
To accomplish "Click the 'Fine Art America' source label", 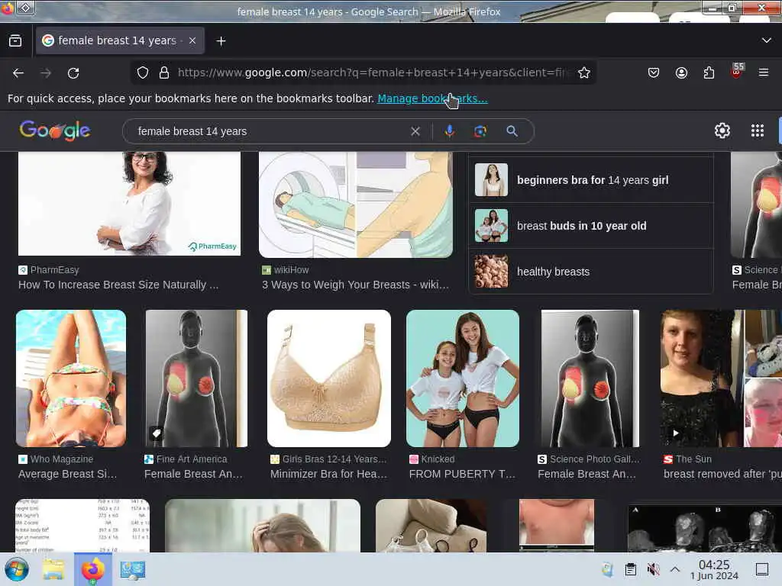I will [192, 459].
